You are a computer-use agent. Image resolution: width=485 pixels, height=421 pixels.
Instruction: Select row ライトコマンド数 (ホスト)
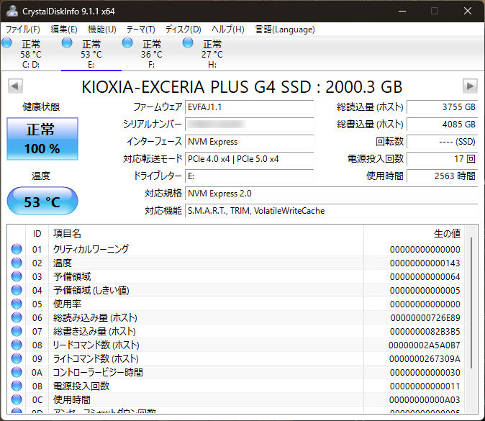tap(236, 358)
